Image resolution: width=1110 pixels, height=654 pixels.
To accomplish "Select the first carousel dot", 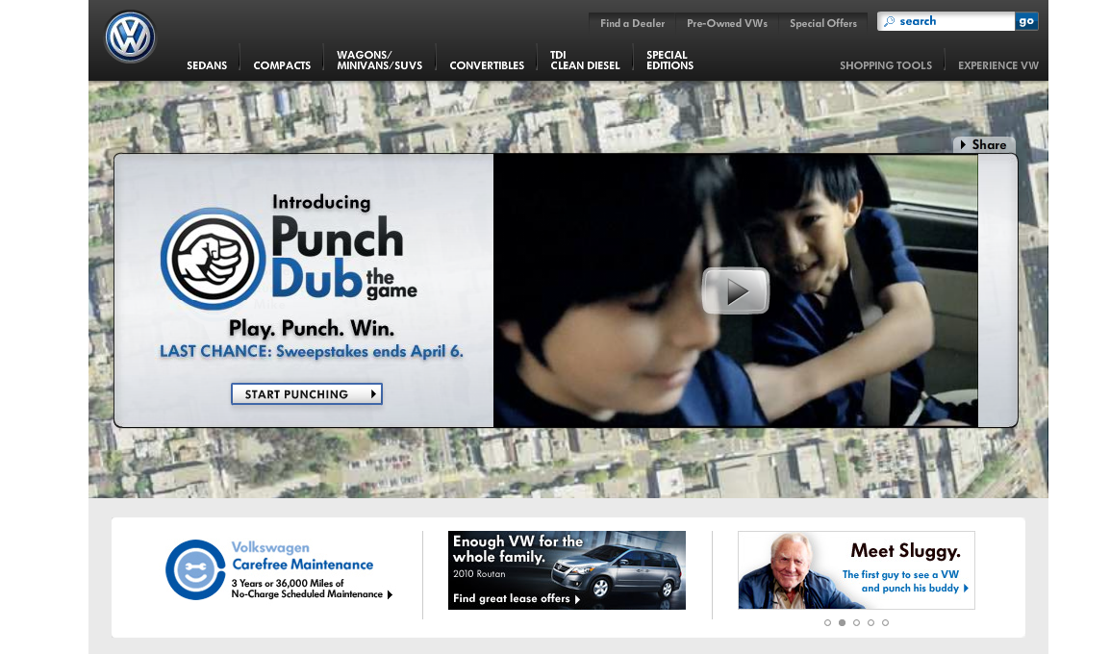I will 827,623.
